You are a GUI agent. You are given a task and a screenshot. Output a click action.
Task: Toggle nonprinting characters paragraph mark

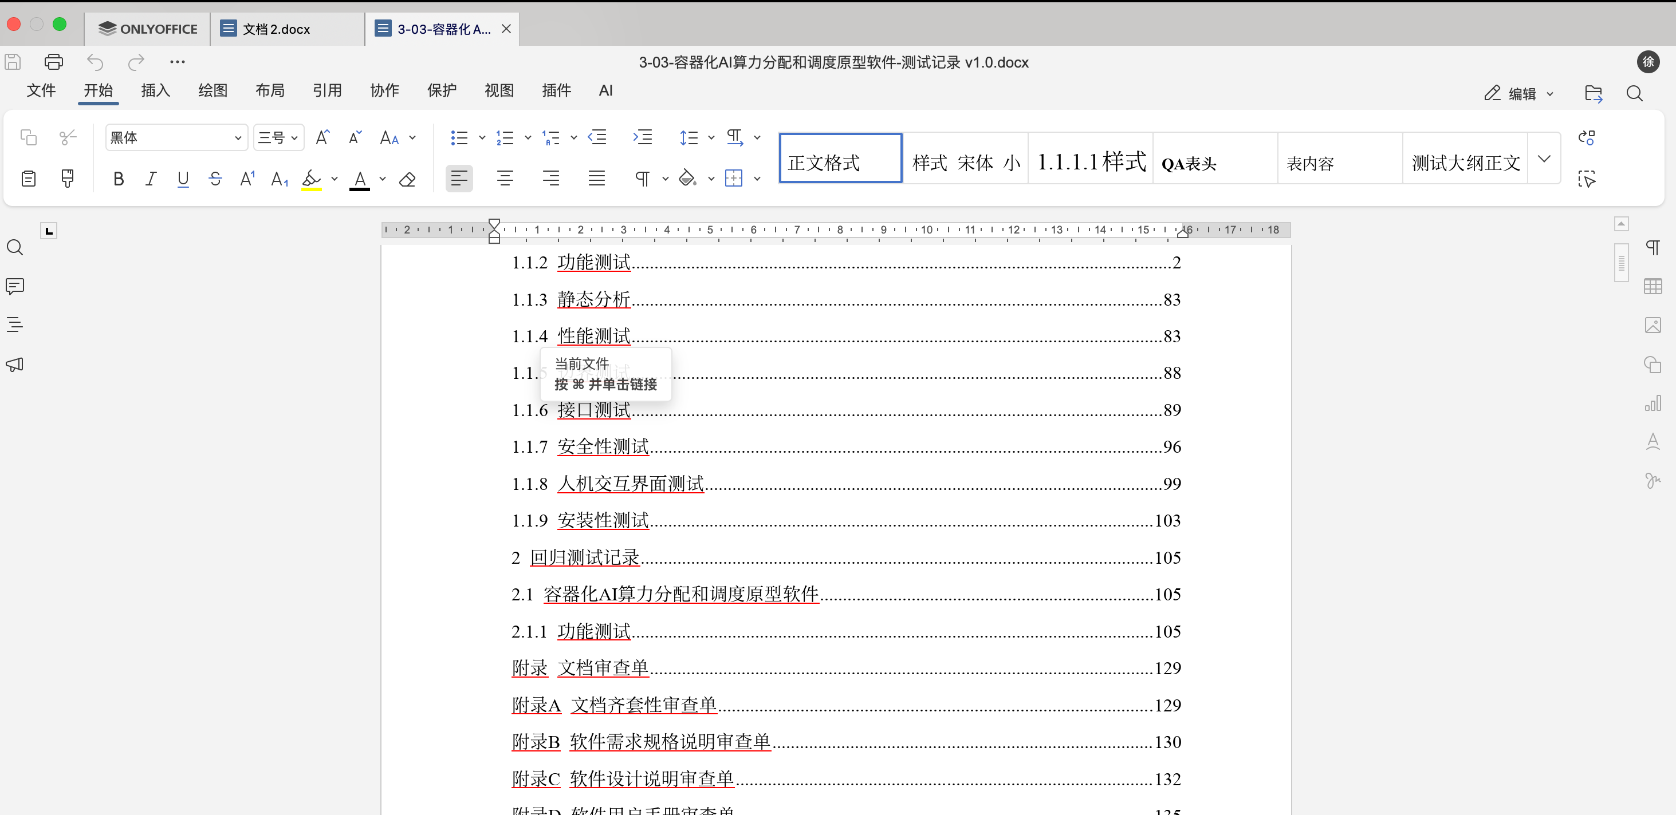pos(642,179)
